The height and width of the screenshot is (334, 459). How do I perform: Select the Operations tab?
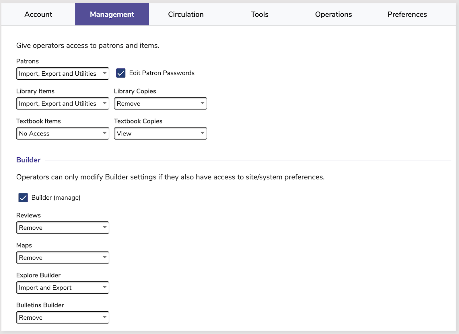point(333,14)
